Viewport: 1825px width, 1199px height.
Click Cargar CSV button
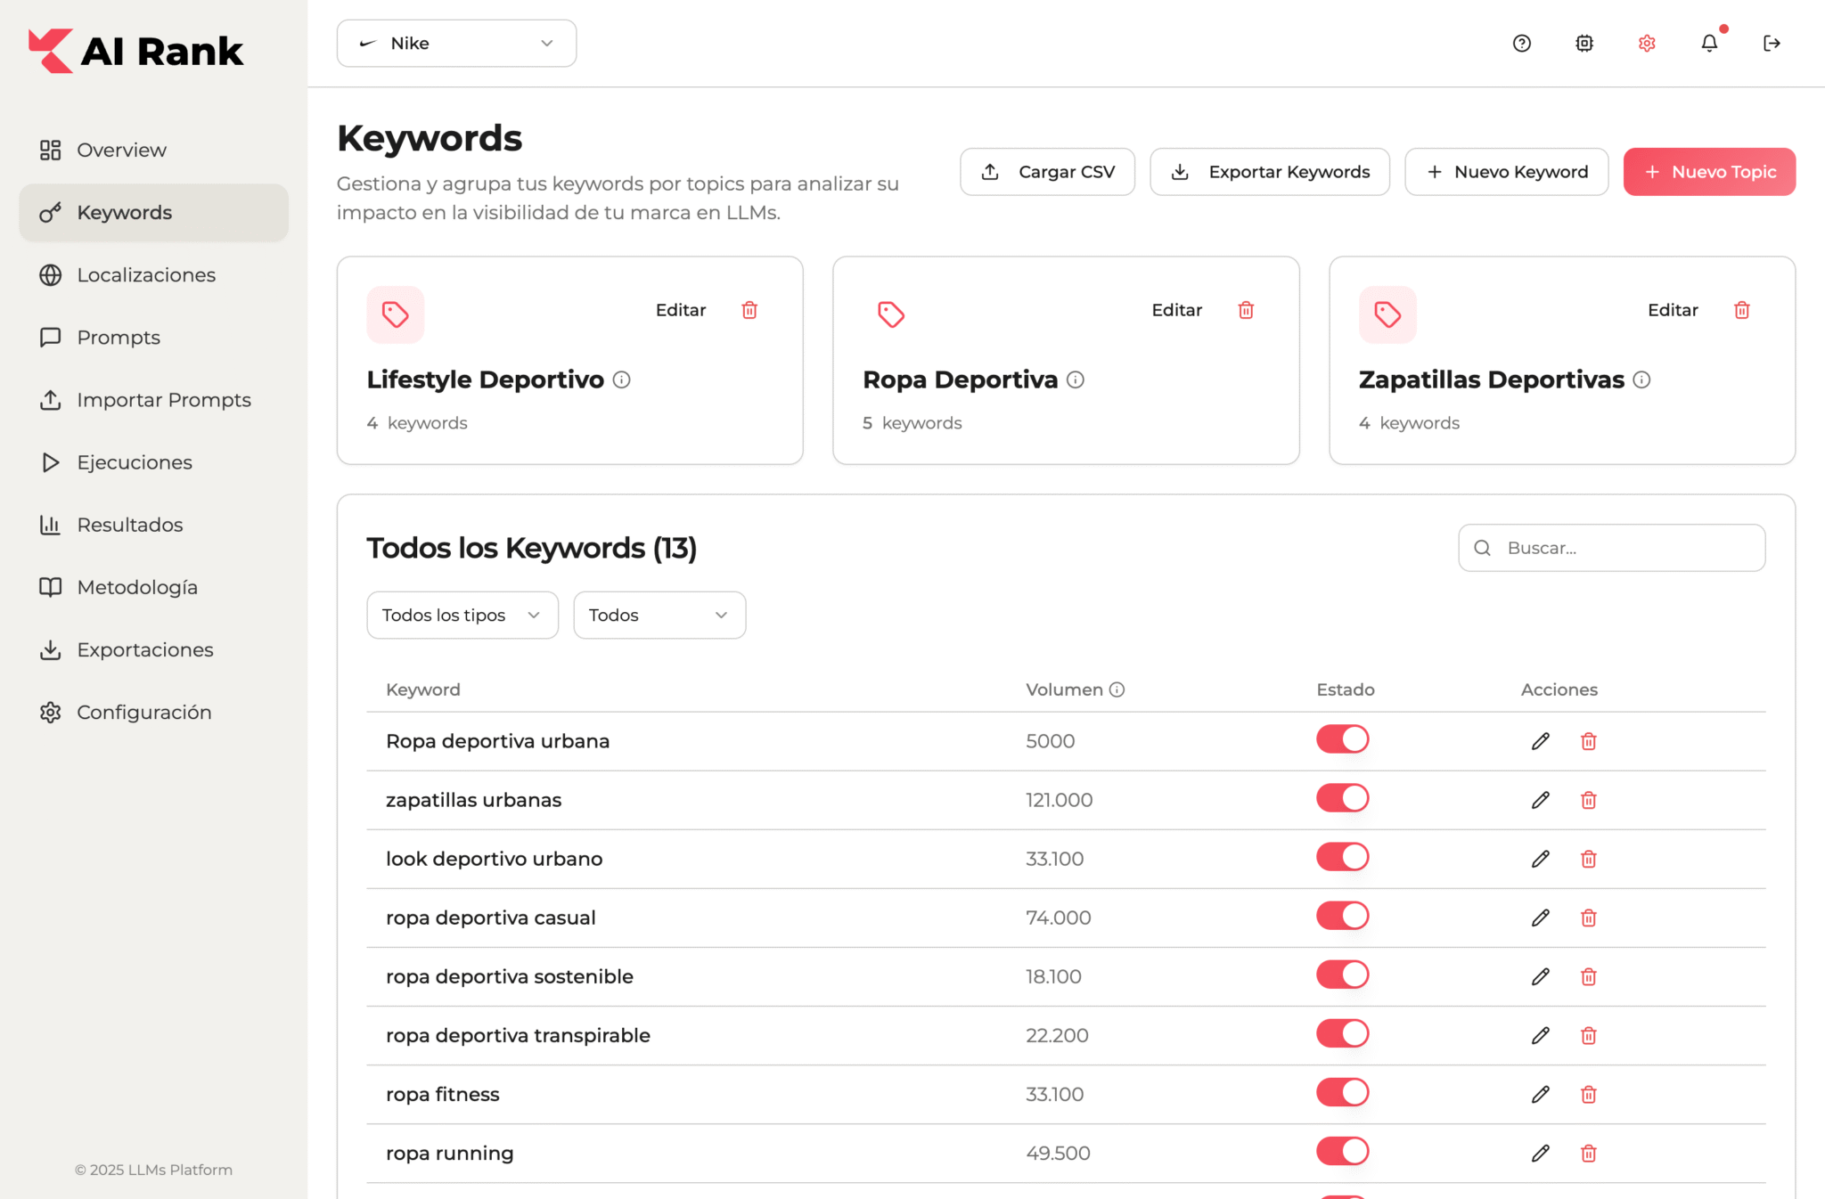pos(1047,172)
